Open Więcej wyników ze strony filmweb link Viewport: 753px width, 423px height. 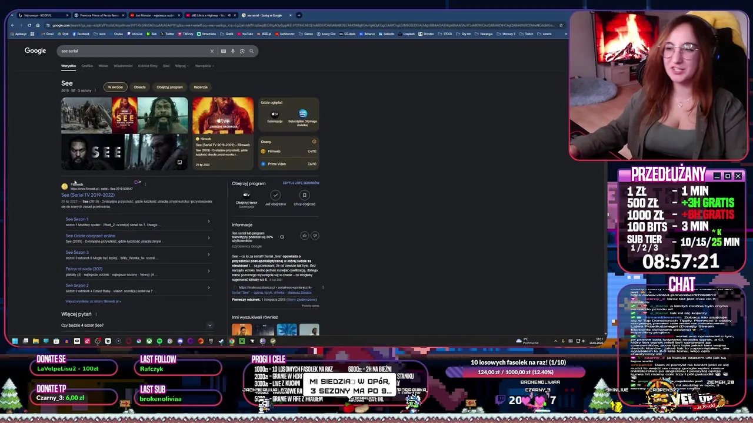tap(93, 301)
